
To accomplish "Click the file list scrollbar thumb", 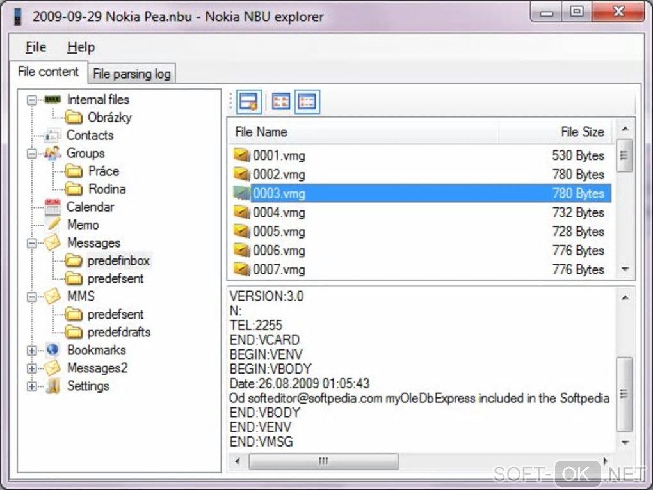I will (624, 155).
